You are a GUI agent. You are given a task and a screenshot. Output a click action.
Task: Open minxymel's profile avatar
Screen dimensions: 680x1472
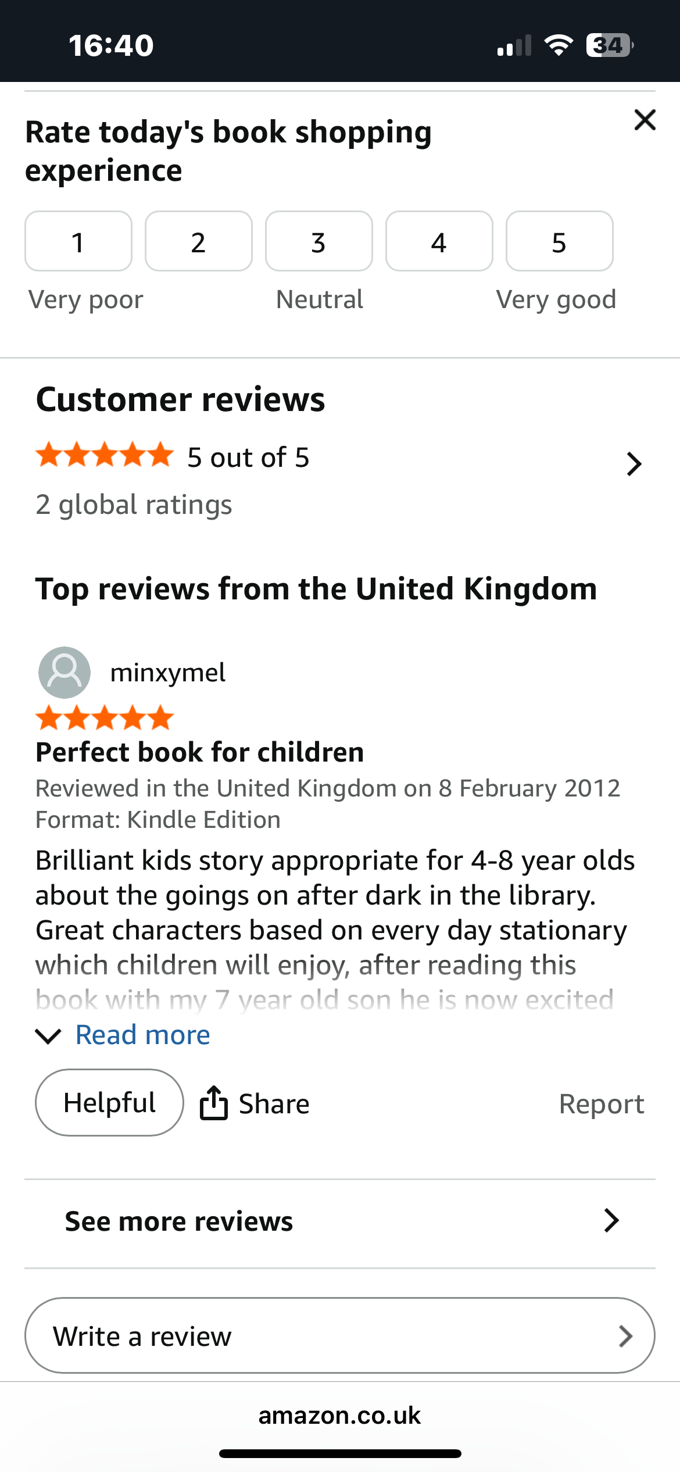[x=65, y=673]
